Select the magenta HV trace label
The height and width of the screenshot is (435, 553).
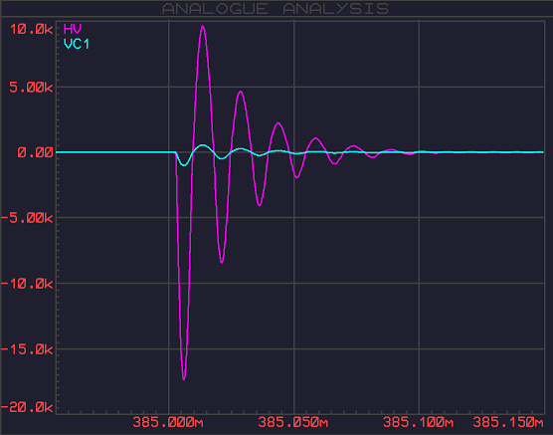73,28
